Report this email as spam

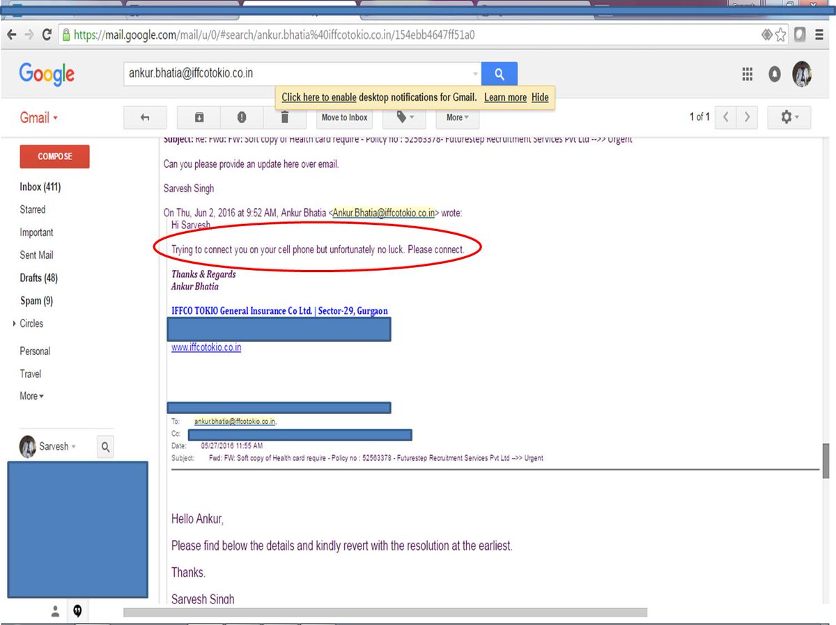(x=242, y=118)
